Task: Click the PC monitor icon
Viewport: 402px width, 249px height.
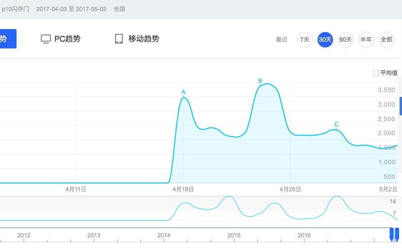Action: click(46, 39)
